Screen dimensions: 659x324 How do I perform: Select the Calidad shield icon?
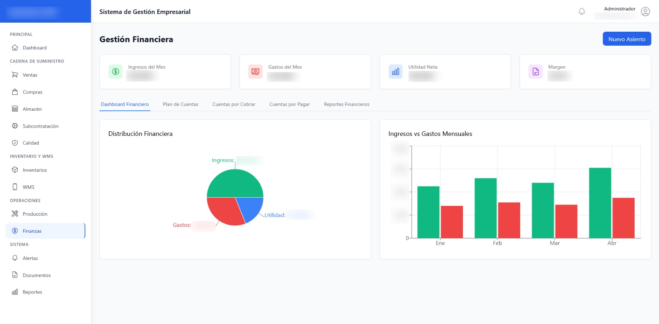coord(15,143)
